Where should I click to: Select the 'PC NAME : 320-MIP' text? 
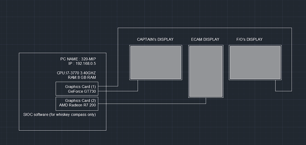tap(78, 59)
